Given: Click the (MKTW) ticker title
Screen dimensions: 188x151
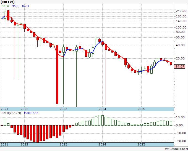Looking at the screenshot, I should 7,2.
